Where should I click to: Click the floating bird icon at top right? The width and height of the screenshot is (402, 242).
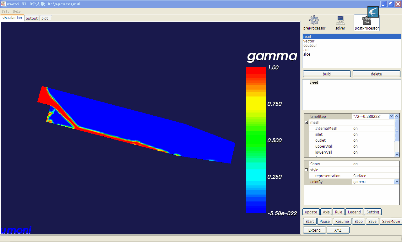373,12
